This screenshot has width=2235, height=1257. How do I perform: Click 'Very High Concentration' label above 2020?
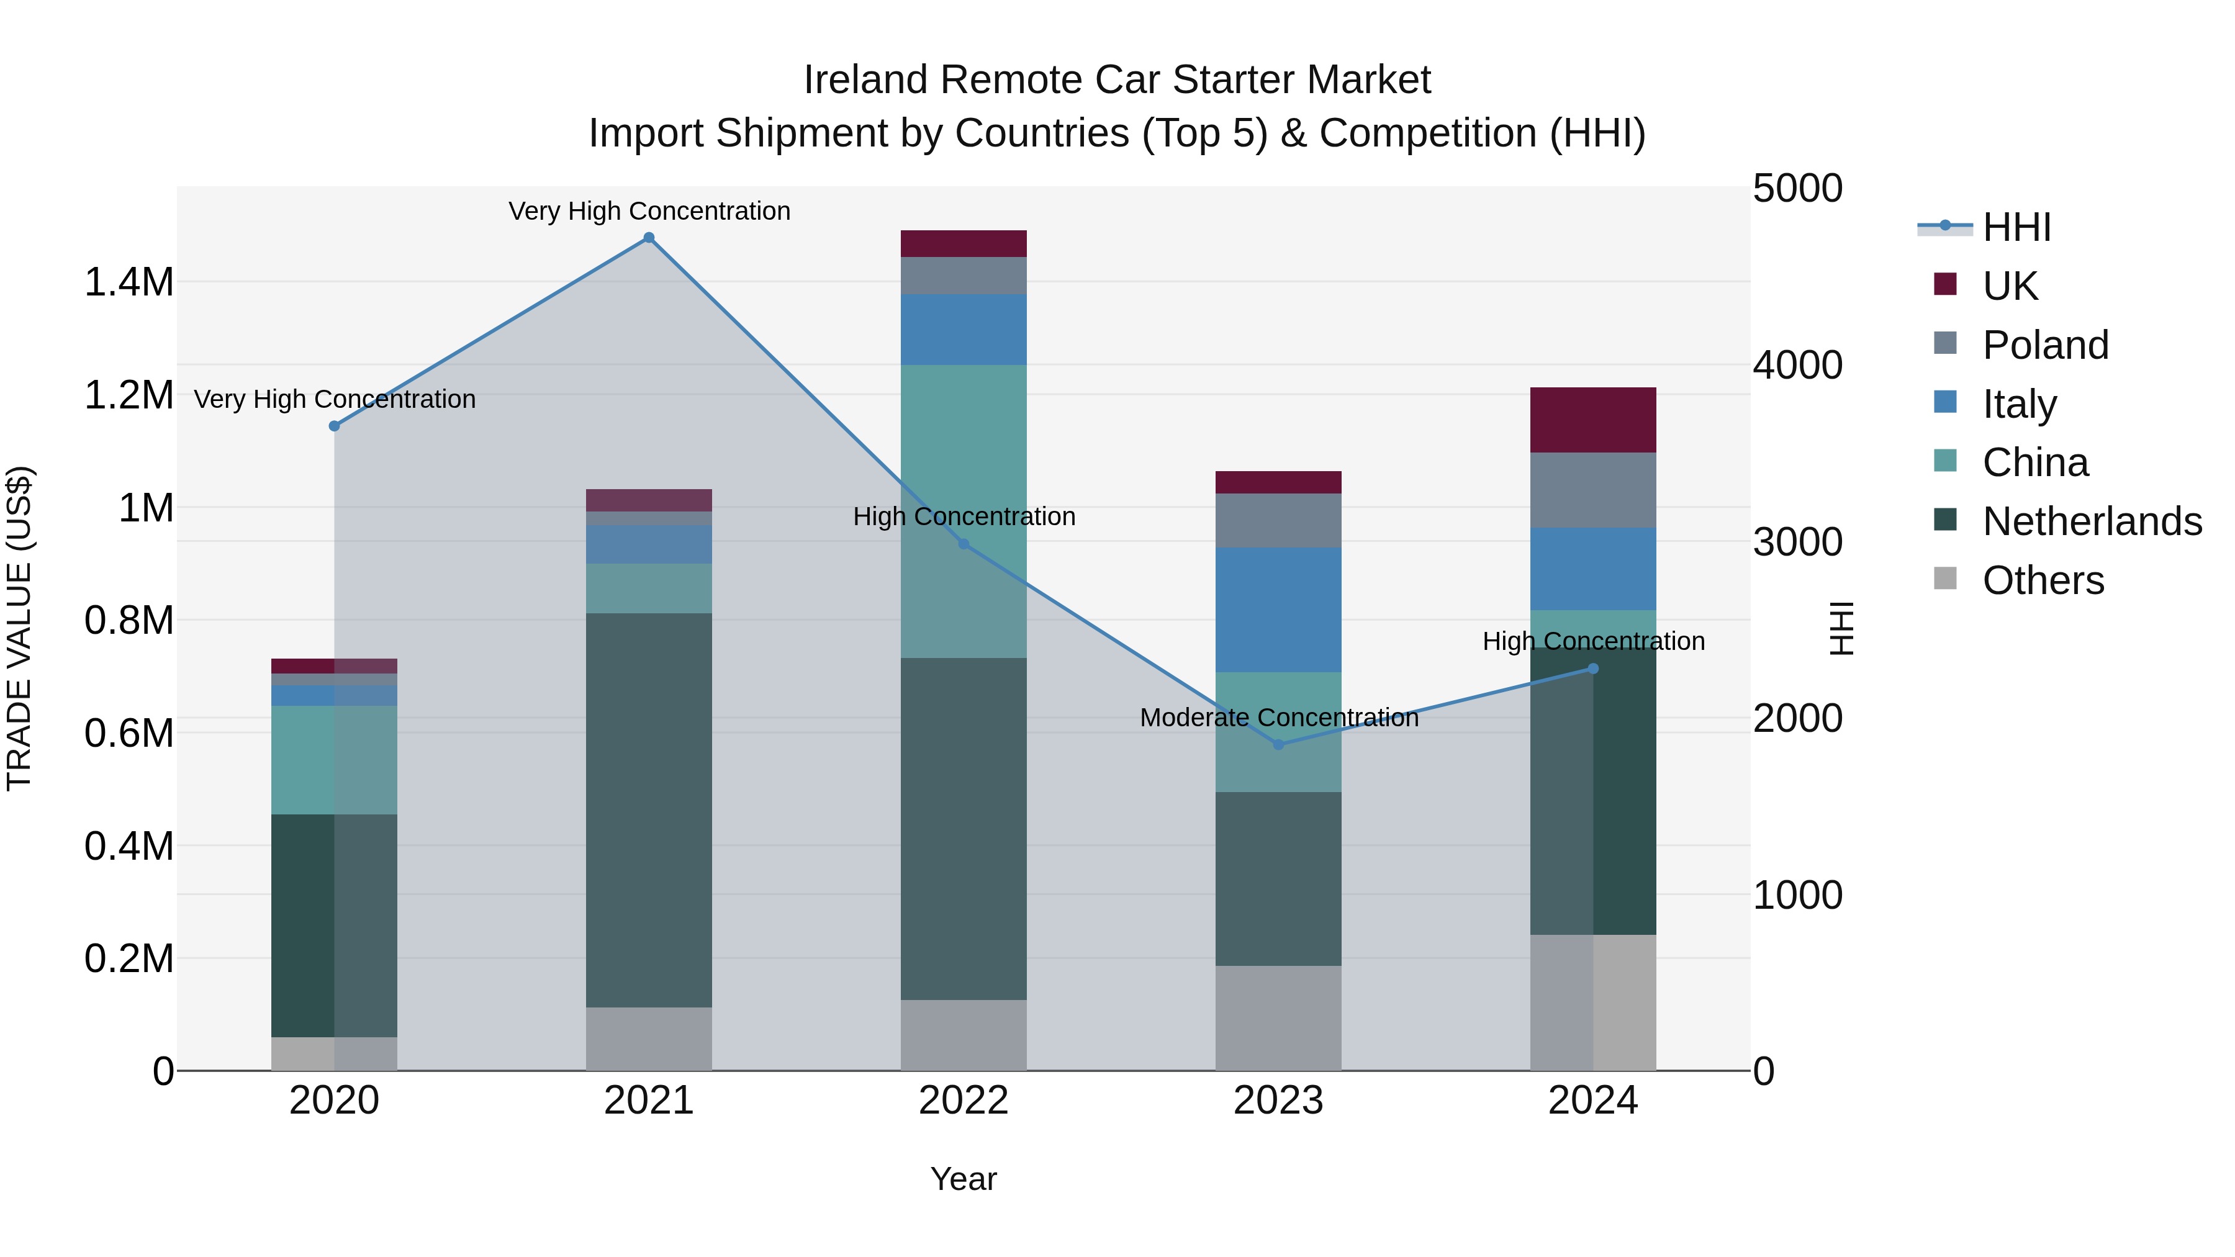tap(335, 399)
